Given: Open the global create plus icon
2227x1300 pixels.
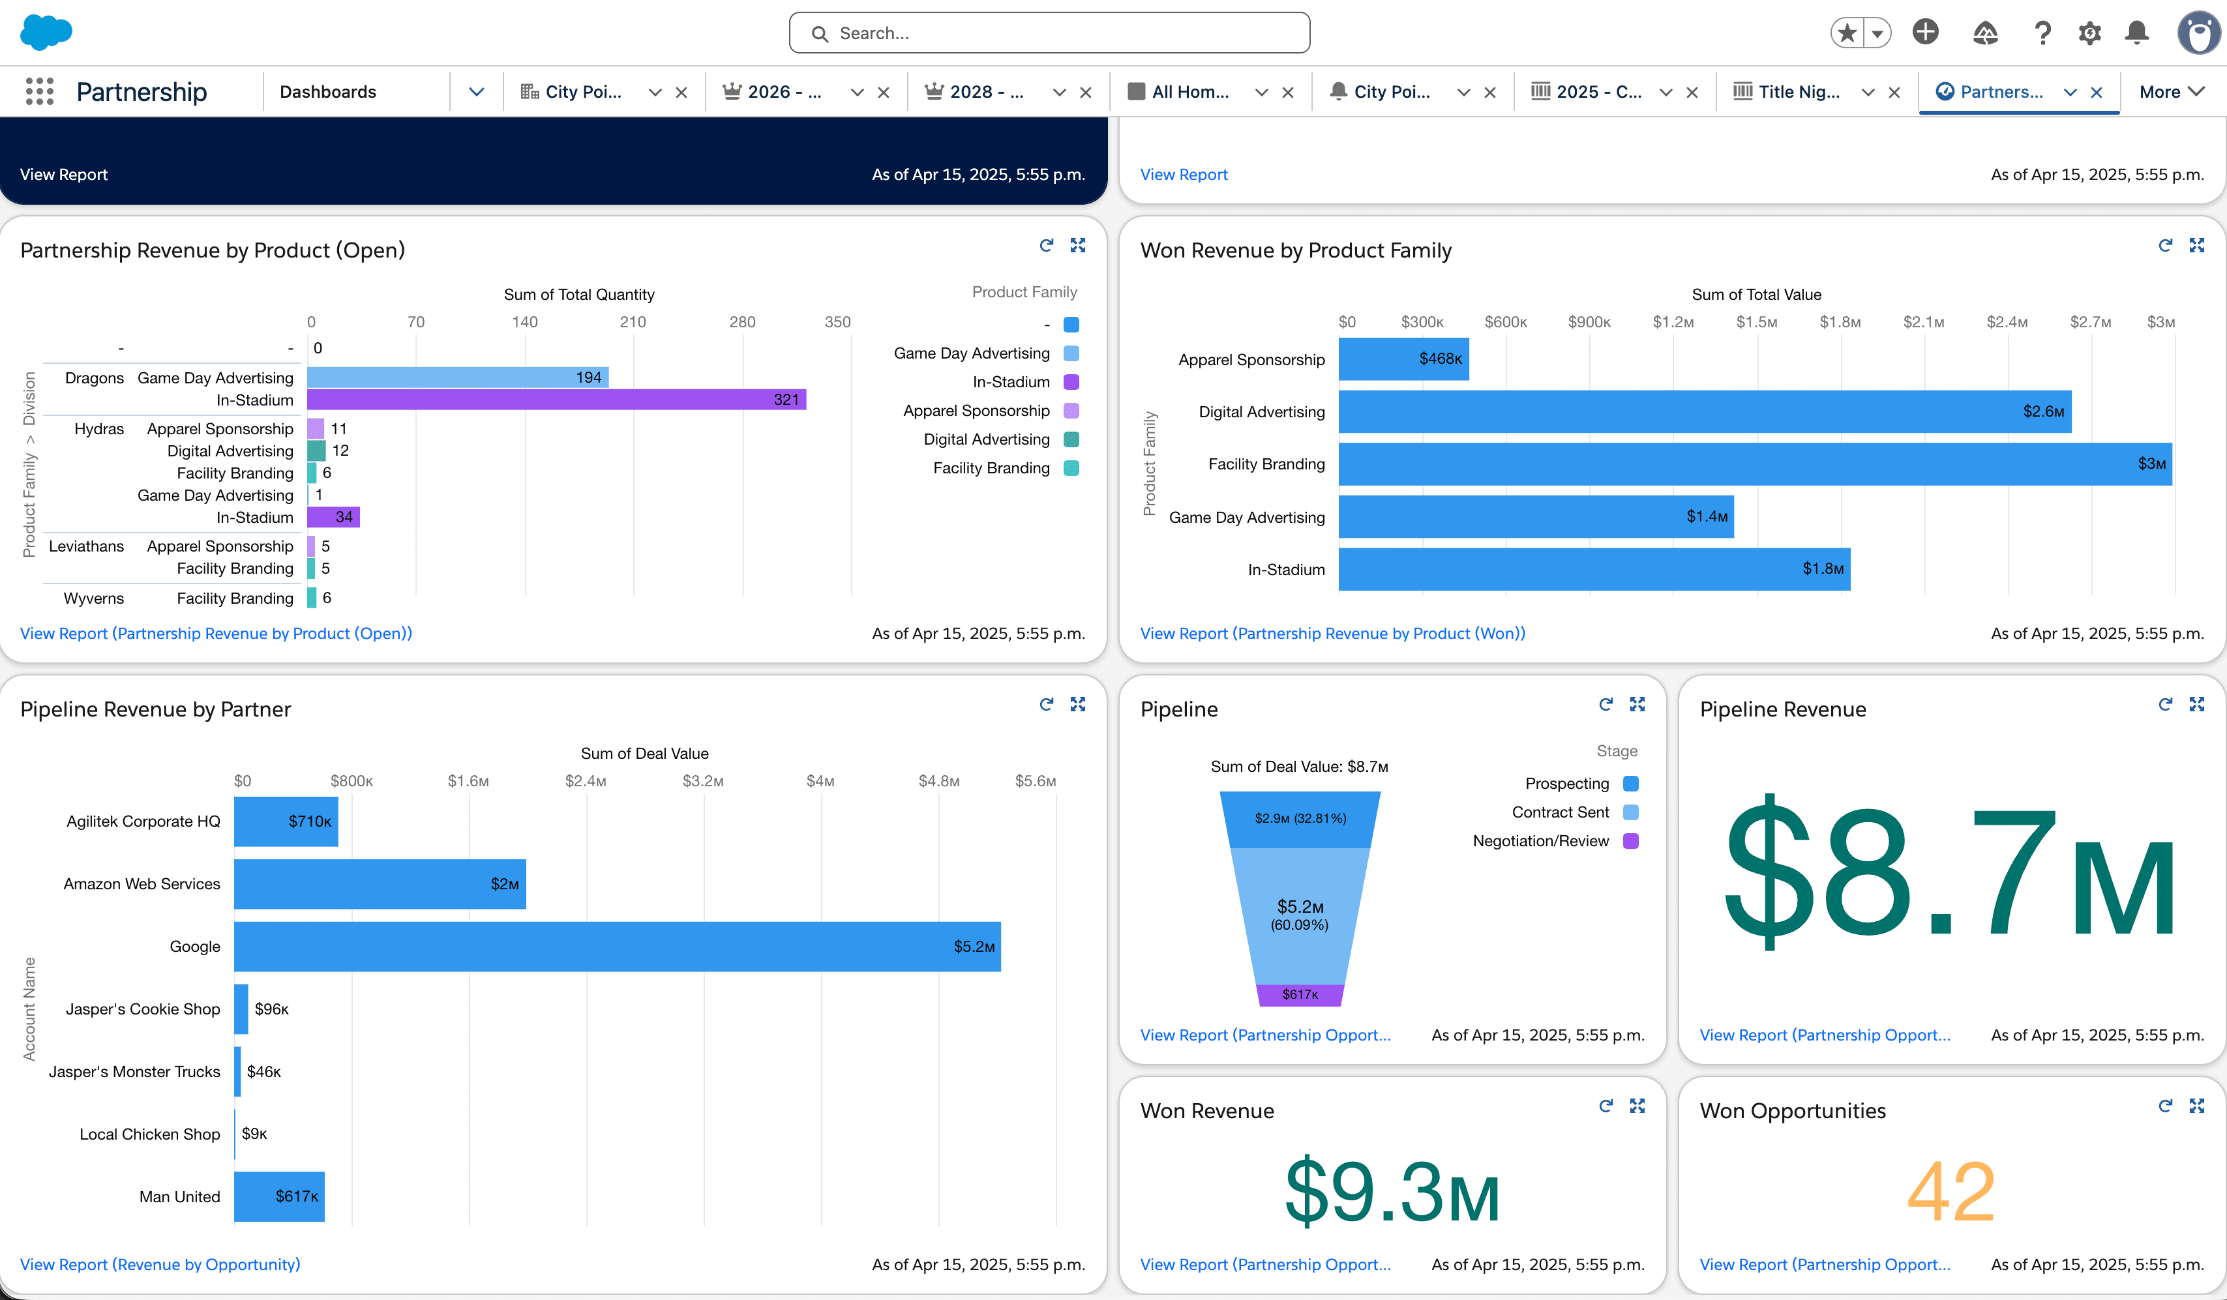Looking at the screenshot, I should click(x=1925, y=33).
